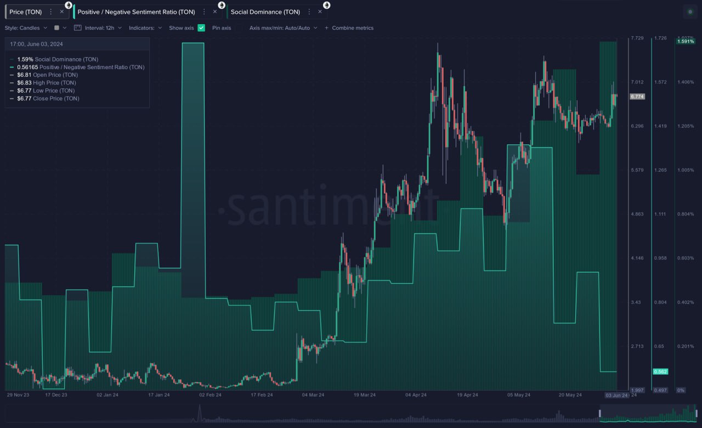This screenshot has width=702, height=428.
Task: Open the gray color swatch picker
Action: (x=56, y=27)
